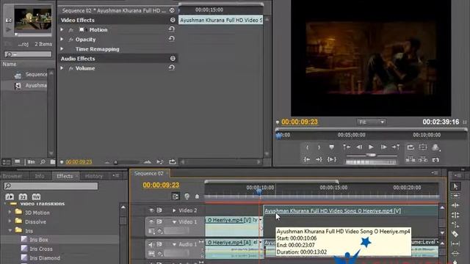Toggle the Volume fx switch
Image resolution: width=470 pixels, height=264 pixels.
click(x=71, y=68)
